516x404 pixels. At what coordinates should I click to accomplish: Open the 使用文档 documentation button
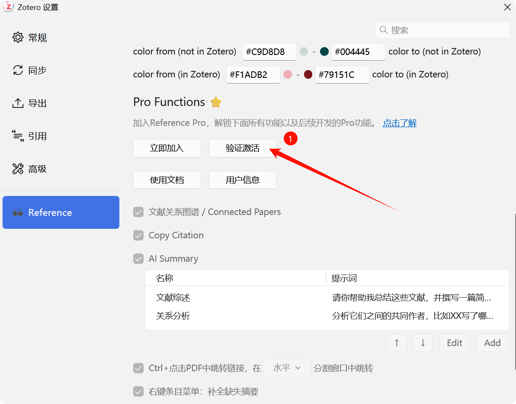coord(167,180)
